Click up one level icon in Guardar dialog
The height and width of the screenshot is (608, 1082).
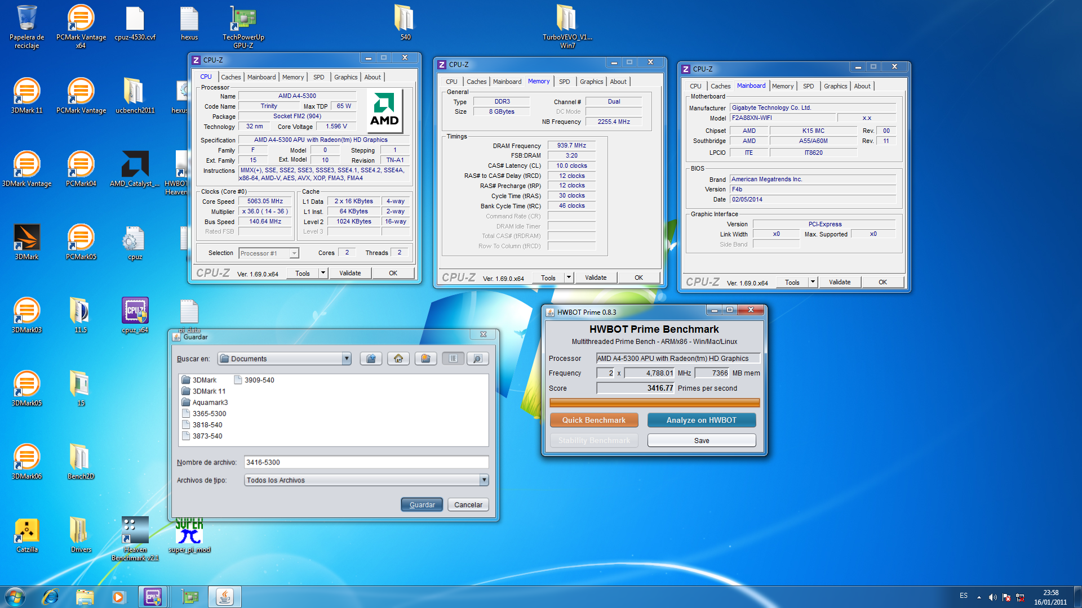click(x=371, y=359)
